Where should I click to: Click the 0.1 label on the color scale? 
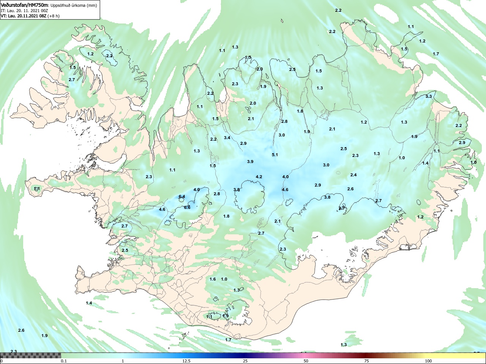pos(64,361)
